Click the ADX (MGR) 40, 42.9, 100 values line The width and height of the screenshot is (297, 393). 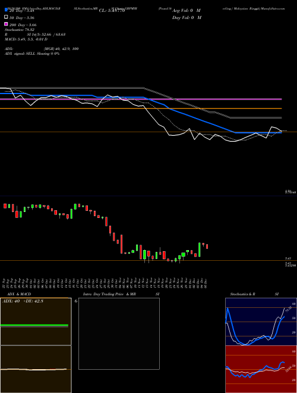click(42, 49)
